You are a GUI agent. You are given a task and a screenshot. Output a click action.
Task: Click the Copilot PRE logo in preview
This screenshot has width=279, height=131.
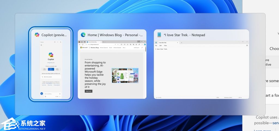pos(51,55)
